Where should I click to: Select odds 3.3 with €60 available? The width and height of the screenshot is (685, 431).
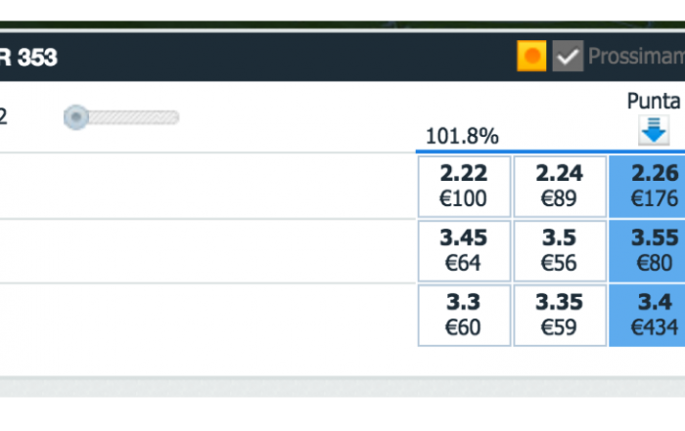(464, 316)
